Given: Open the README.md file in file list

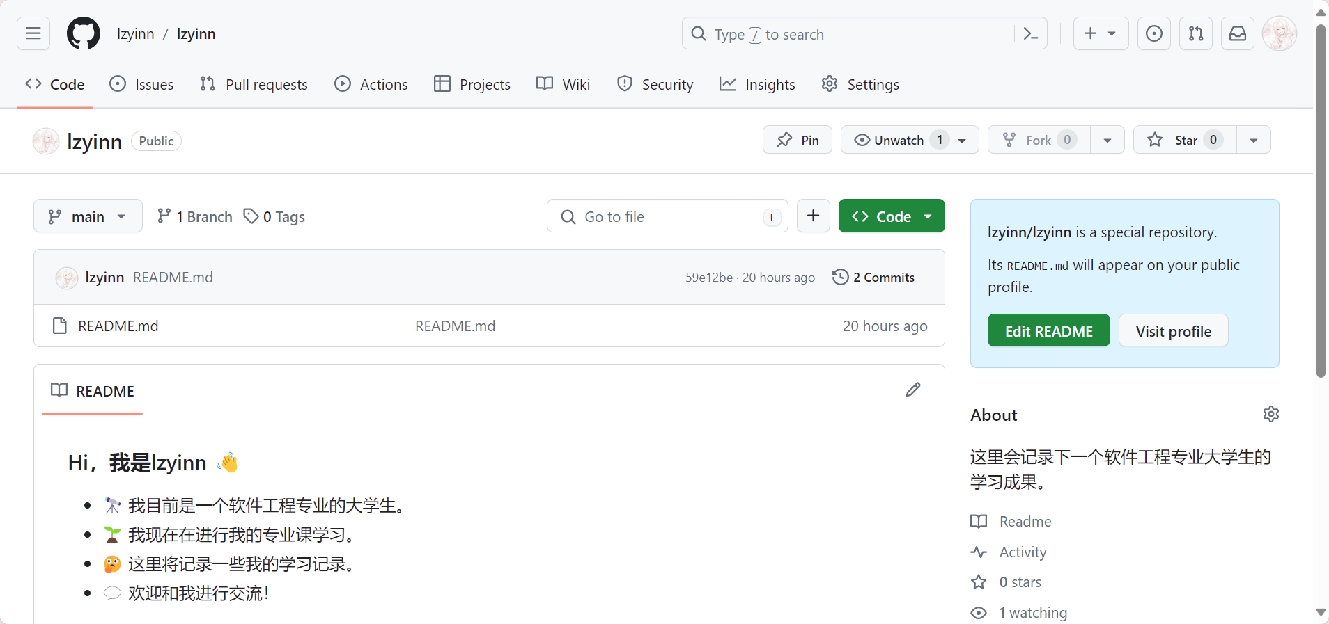Looking at the screenshot, I should pyautogui.click(x=118, y=326).
